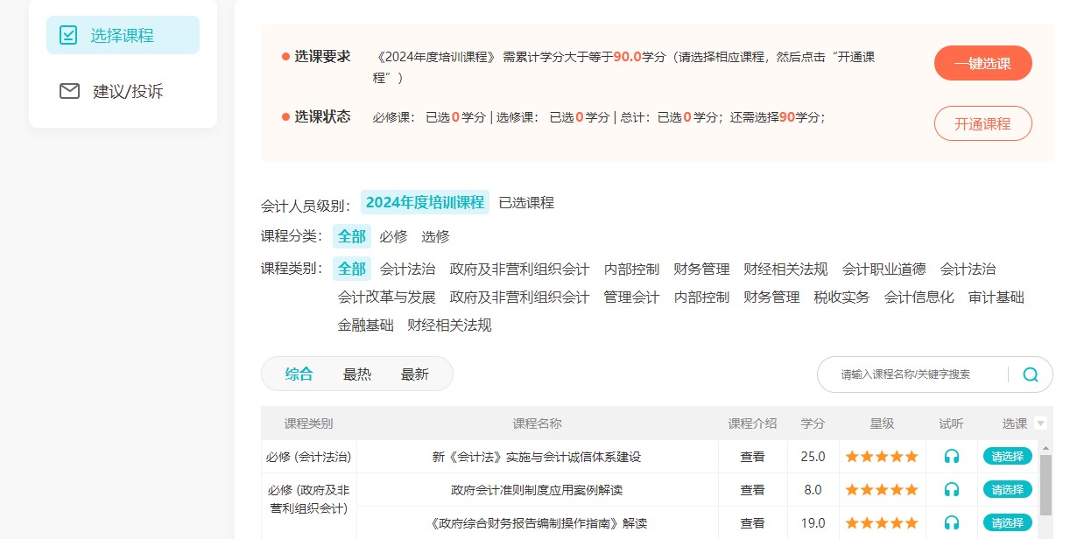Click headphone icon for 《政府综合财务报告编制操作指南》解读
Viewport: 1077px width, 539px height.
coord(952,521)
